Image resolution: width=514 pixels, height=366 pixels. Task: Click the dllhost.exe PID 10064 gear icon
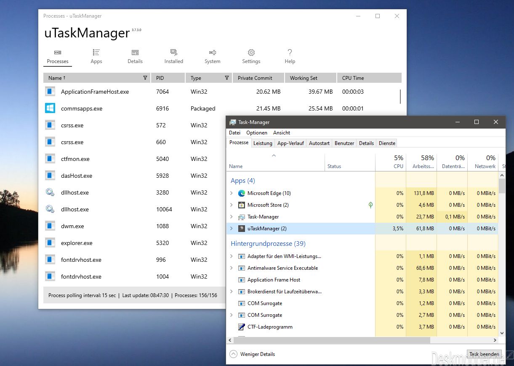[x=50, y=209]
